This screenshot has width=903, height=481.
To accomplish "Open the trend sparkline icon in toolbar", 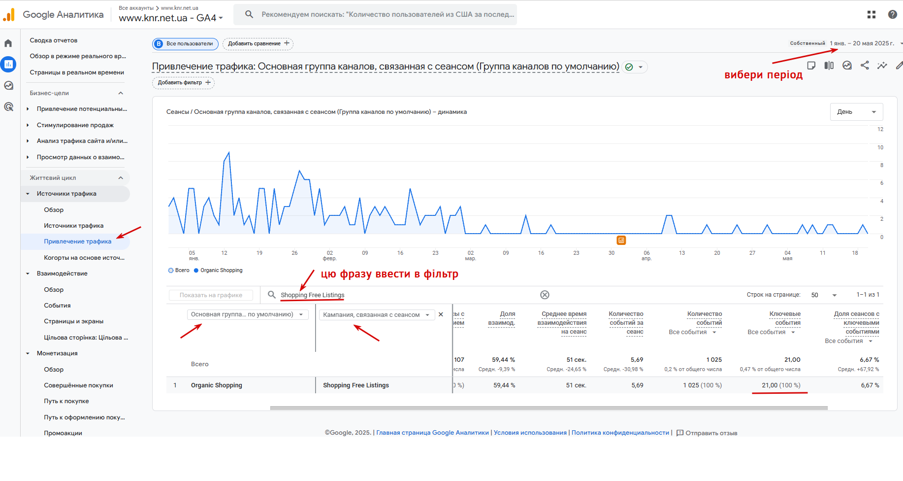I will coord(882,66).
